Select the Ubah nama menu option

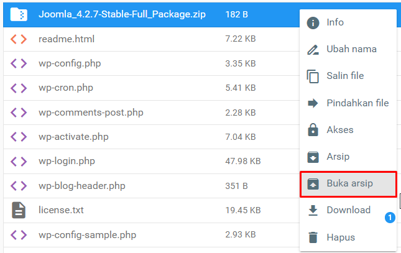point(351,49)
